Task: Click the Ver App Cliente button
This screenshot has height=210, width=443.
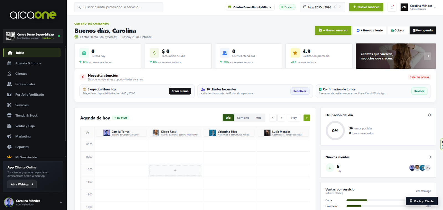Action: [422, 201]
